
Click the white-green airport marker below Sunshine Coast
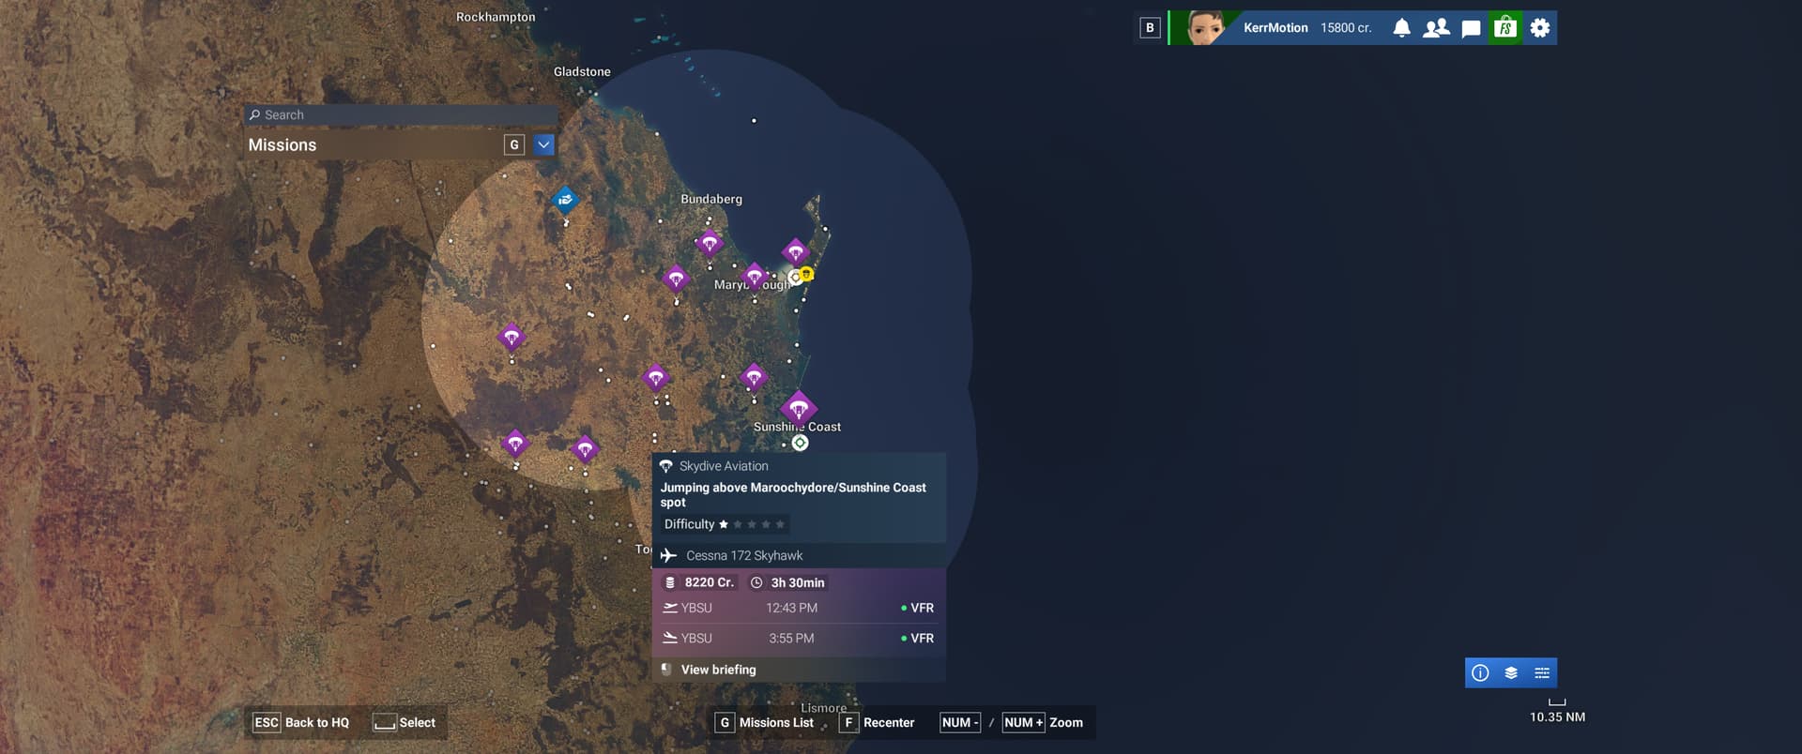click(x=800, y=443)
